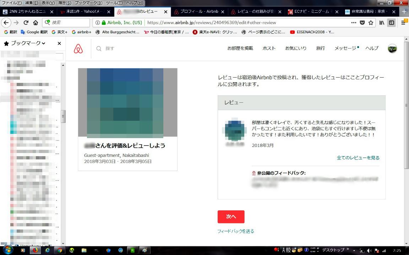Screen dimensions: 409x255
Task: Close the bookmarks sidebar panel
Action: 59,44
